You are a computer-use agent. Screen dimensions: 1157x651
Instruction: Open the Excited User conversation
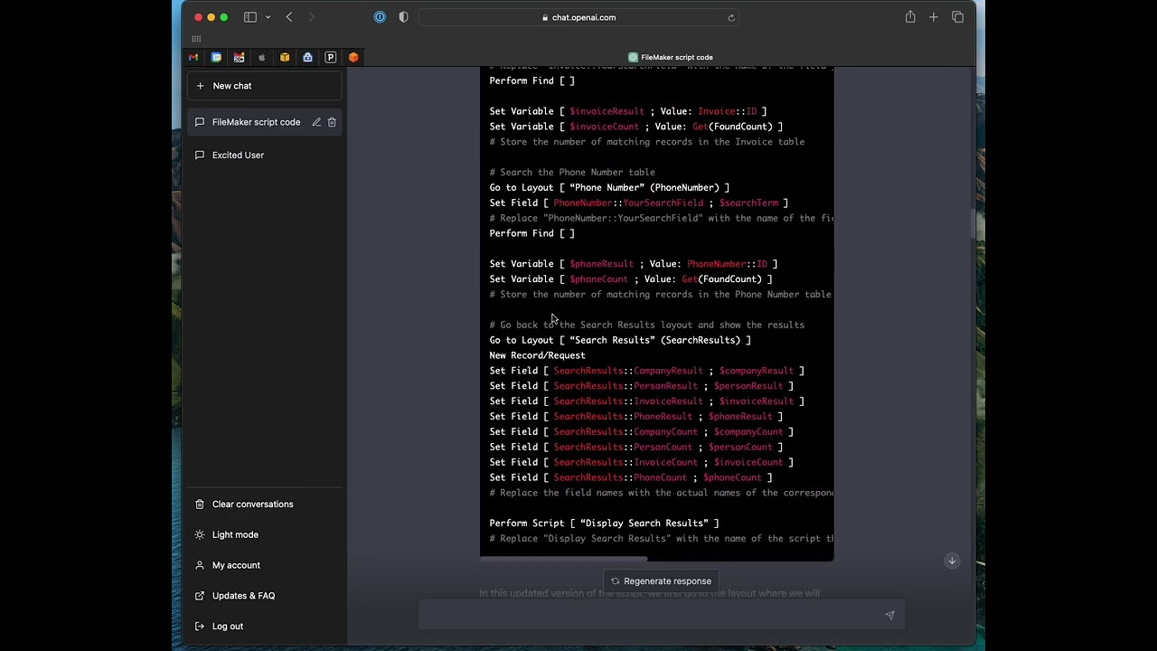coord(265,155)
